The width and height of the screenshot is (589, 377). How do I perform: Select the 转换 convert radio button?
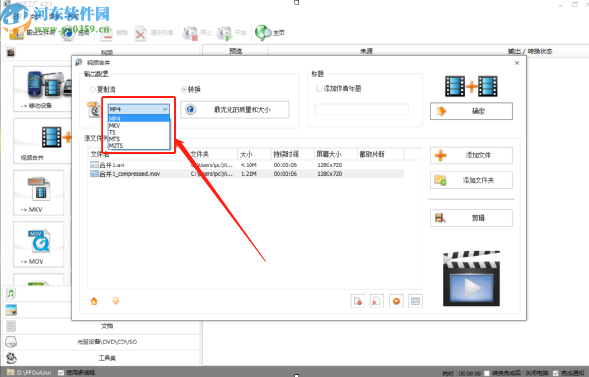[x=184, y=89]
